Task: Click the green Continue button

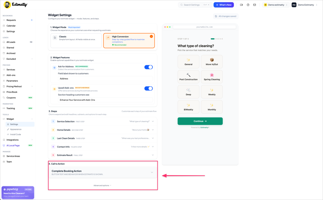Action: tap(200, 121)
